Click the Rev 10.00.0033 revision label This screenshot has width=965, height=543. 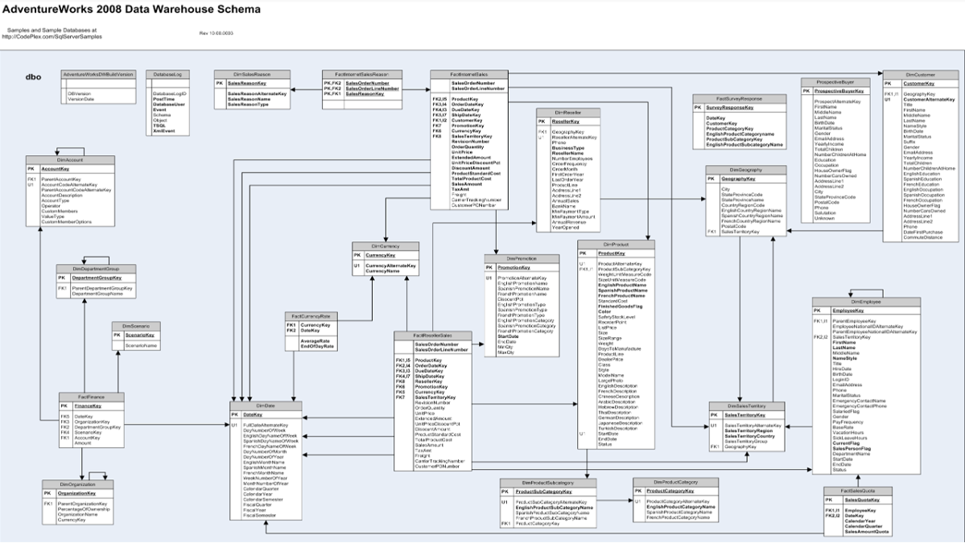[x=216, y=33]
